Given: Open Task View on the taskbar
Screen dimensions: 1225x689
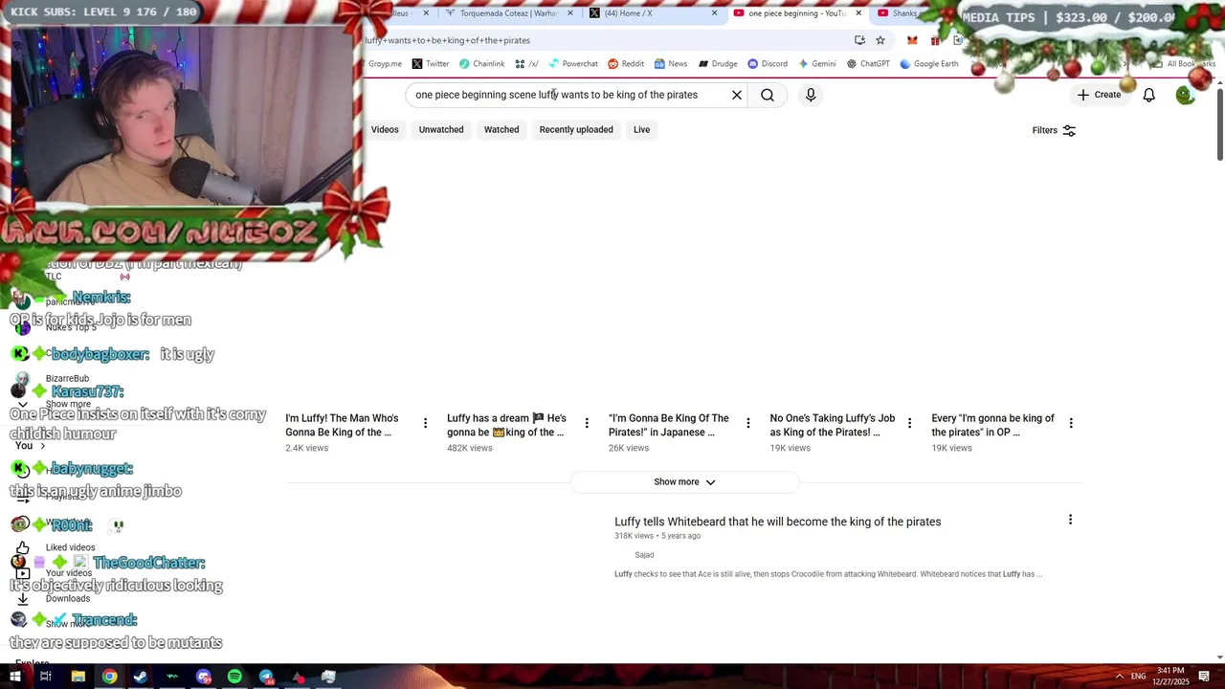Looking at the screenshot, I should [45, 677].
